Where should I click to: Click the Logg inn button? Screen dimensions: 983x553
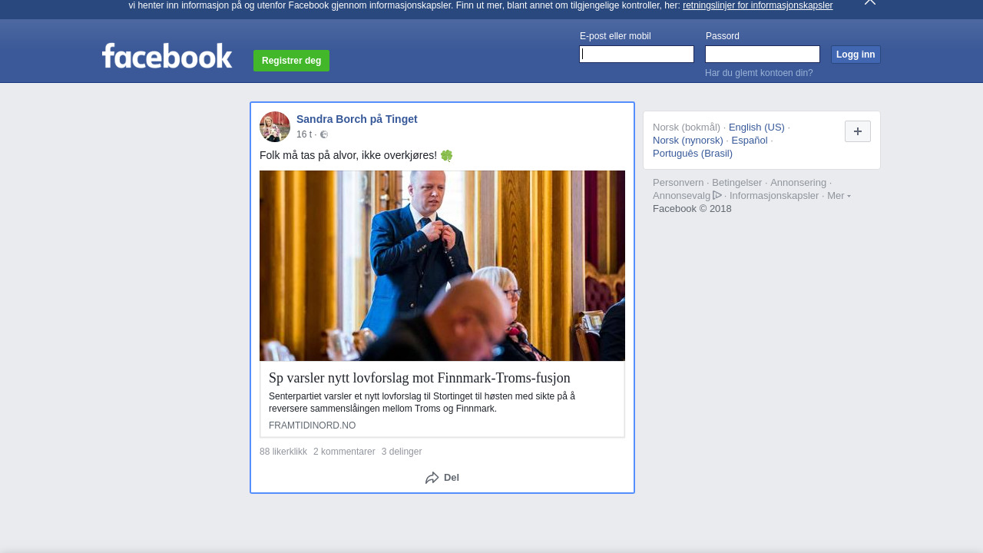tap(856, 55)
